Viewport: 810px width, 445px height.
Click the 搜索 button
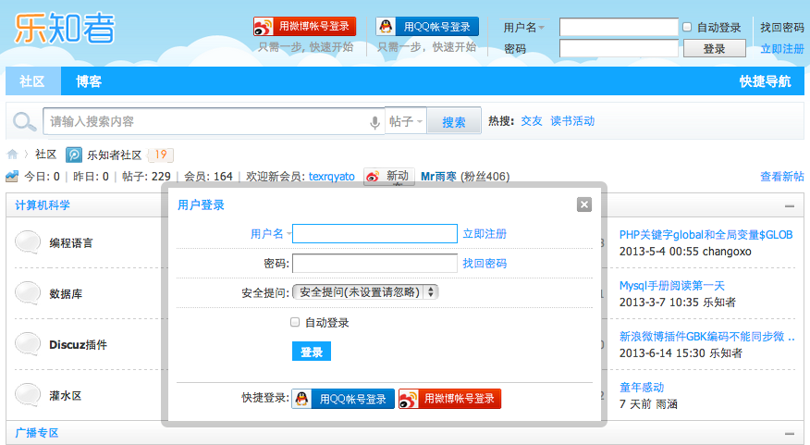click(x=454, y=121)
